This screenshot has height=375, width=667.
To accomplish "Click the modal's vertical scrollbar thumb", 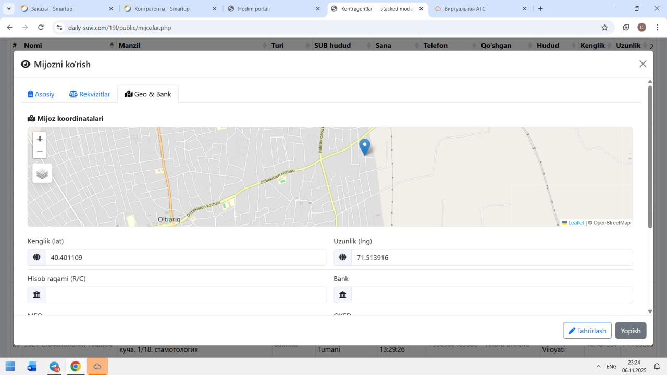I will pos(650,156).
